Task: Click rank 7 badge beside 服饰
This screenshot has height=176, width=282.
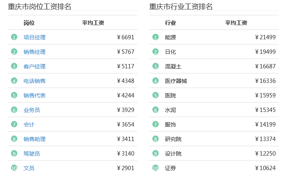Action: click(156, 125)
